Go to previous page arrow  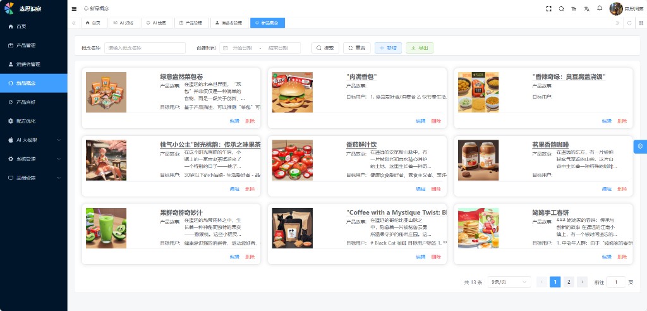[541, 282]
